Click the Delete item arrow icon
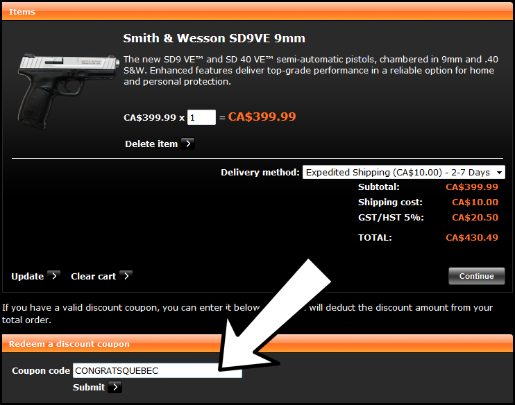The image size is (515, 405). click(x=188, y=144)
